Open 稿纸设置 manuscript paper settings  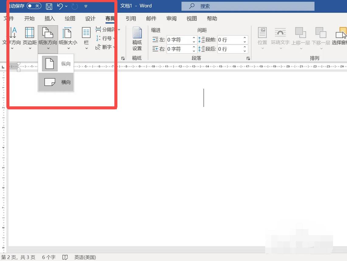(x=137, y=39)
